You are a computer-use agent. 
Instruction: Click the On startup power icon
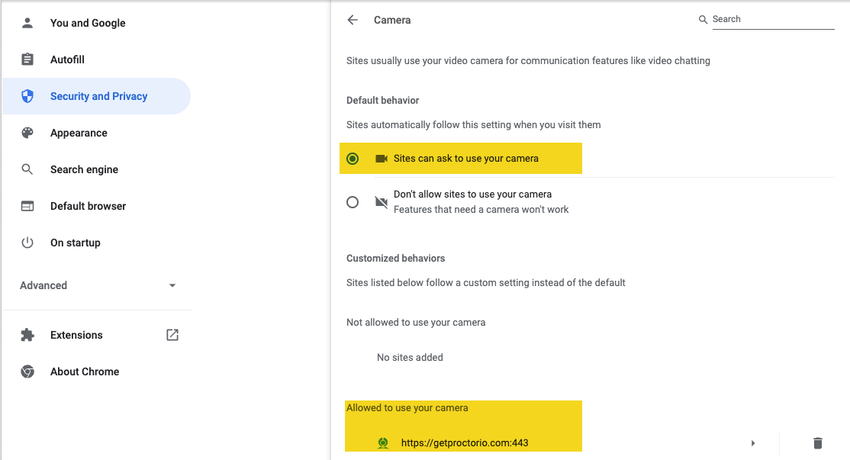[27, 243]
